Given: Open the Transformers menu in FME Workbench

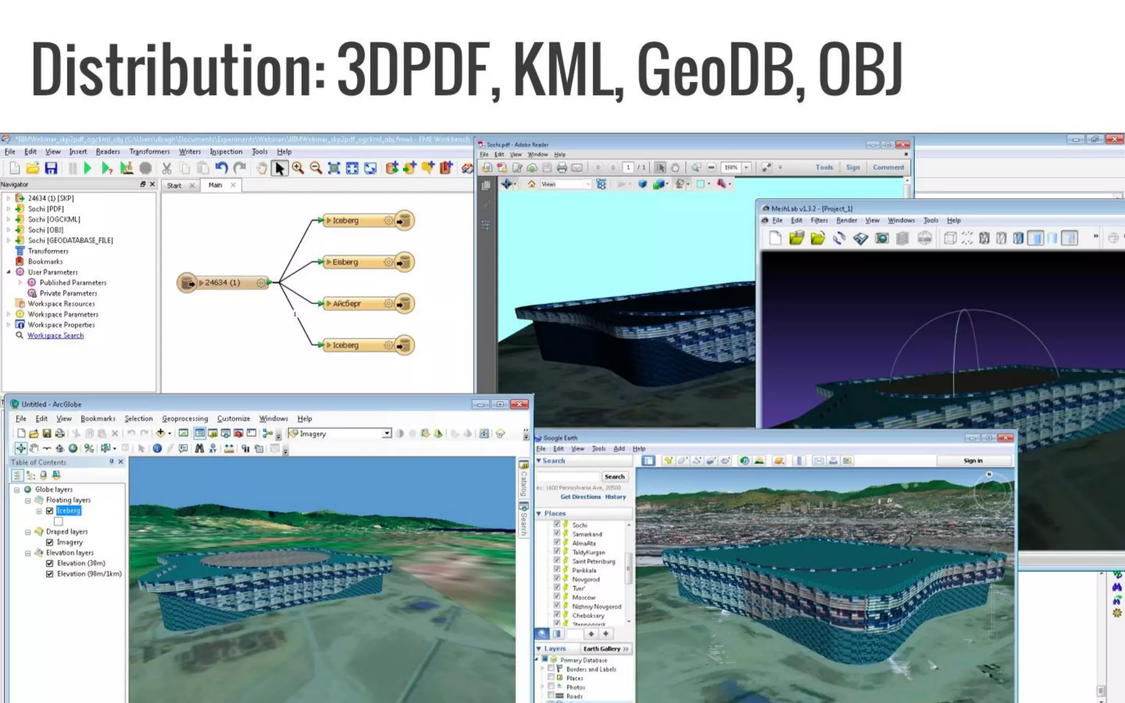Looking at the screenshot, I should (149, 152).
